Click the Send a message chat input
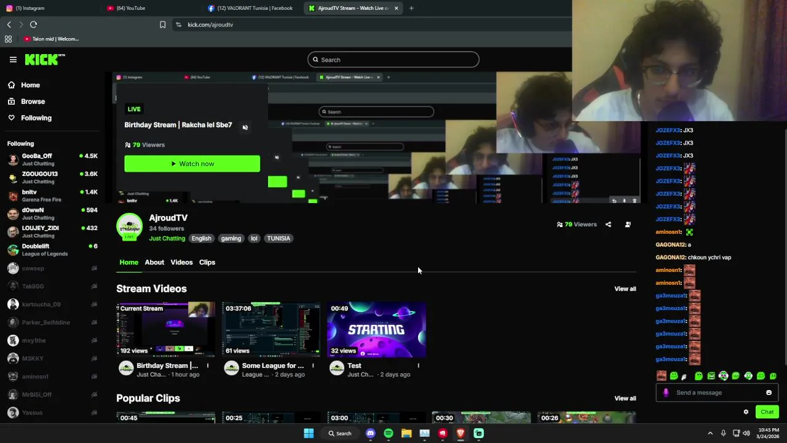The height and width of the screenshot is (443, 787). (x=717, y=393)
